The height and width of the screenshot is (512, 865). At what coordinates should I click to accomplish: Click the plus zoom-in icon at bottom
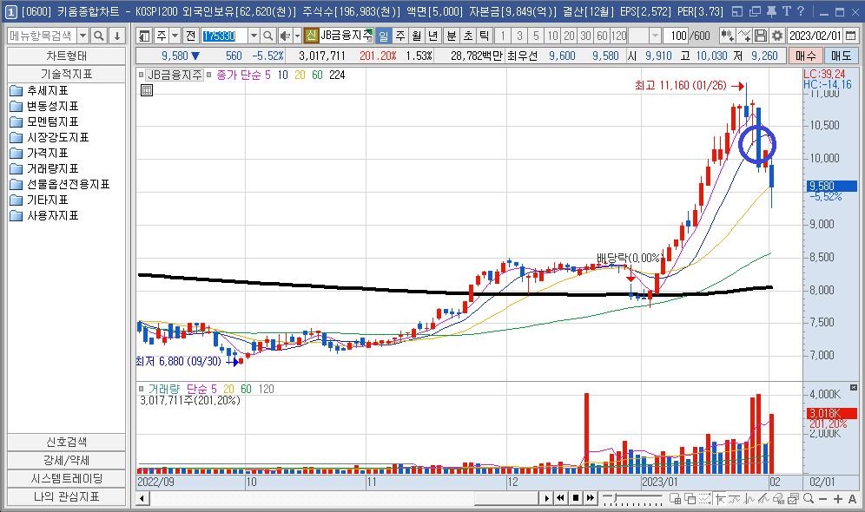pyautogui.click(x=838, y=498)
